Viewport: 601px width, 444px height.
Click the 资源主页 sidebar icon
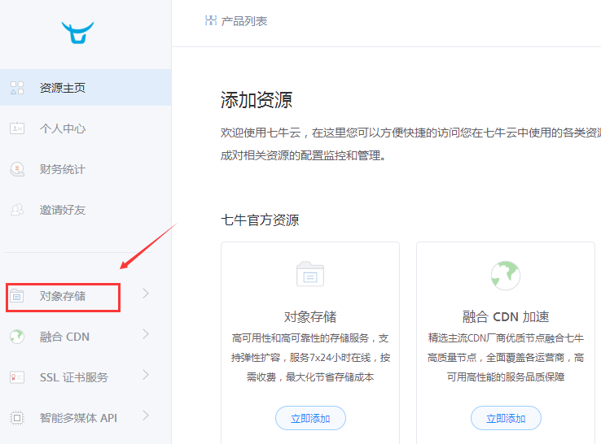coord(17,88)
